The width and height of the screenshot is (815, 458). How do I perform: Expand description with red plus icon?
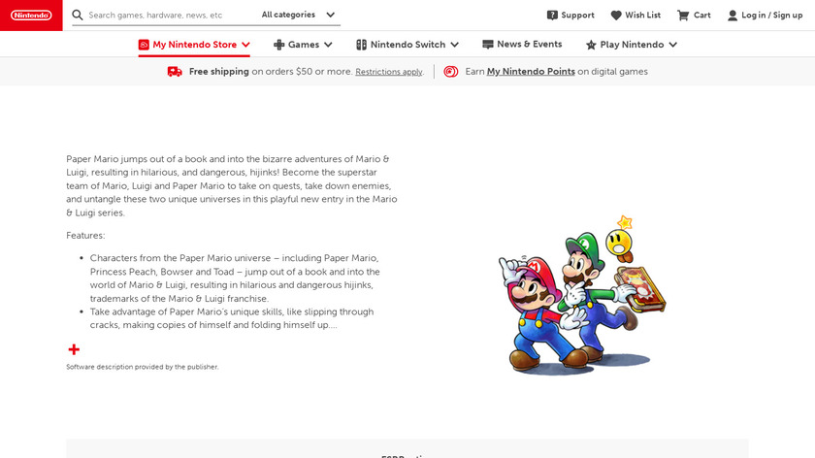click(x=74, y=349)
